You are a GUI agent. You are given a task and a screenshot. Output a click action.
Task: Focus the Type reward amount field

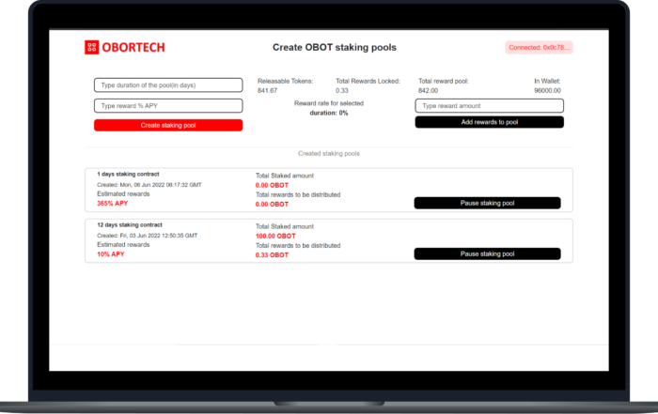[490, 105]
